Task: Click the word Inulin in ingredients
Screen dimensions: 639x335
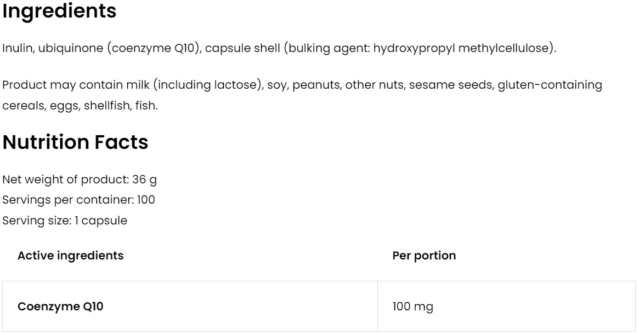Action: click(x=14, y=49)
